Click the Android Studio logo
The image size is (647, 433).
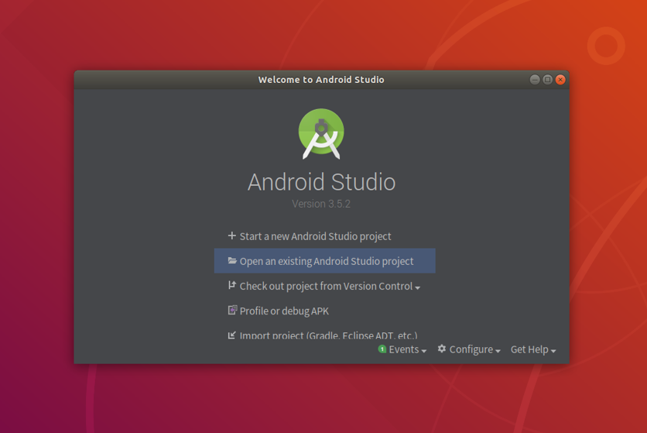(x=321, y=134)
